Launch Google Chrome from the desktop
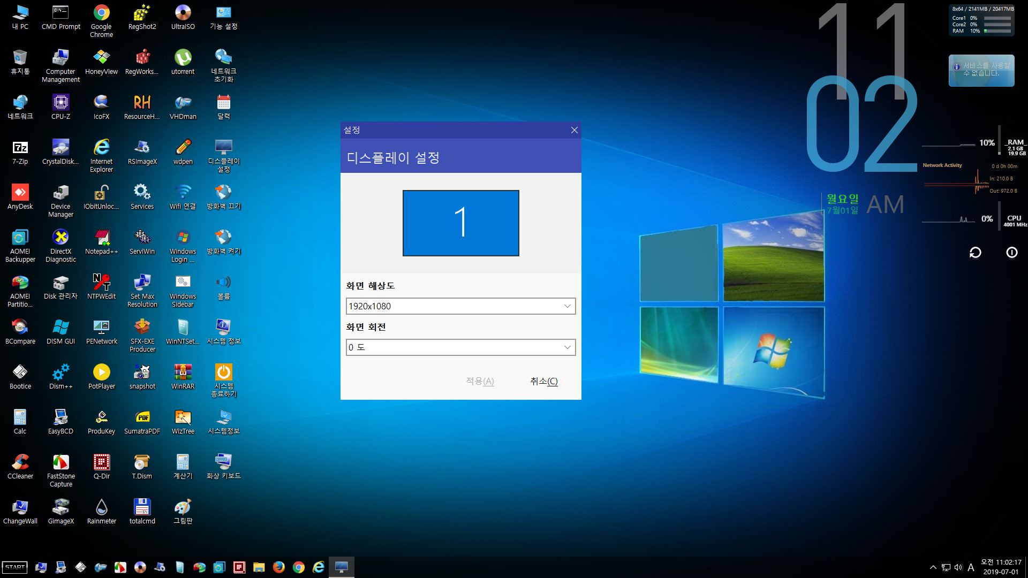1028x578 pixels. coord(102,21)
